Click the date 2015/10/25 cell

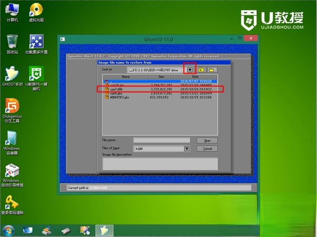(x=196, y=97)
